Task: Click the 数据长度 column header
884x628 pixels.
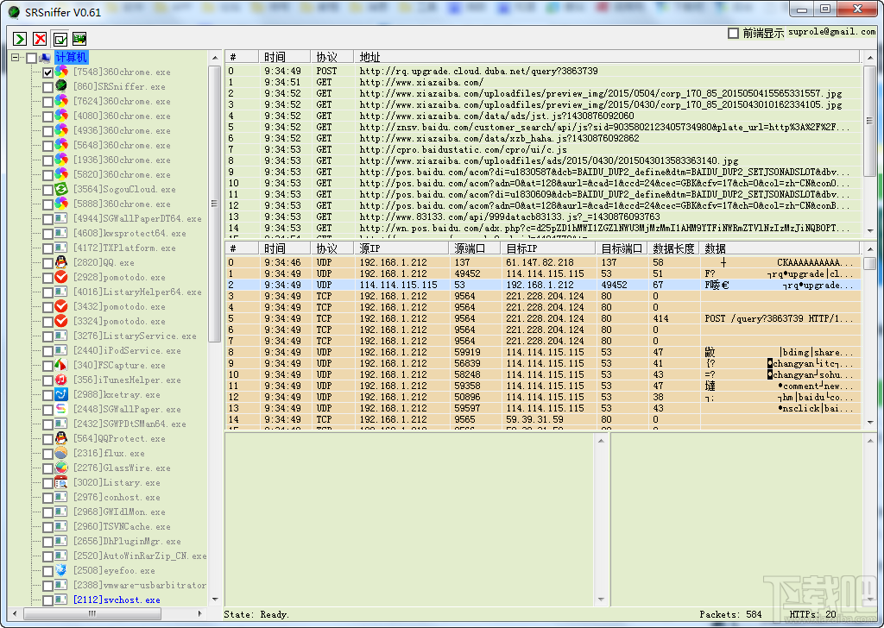Action: pyautogui.click(x=673, y=248)
